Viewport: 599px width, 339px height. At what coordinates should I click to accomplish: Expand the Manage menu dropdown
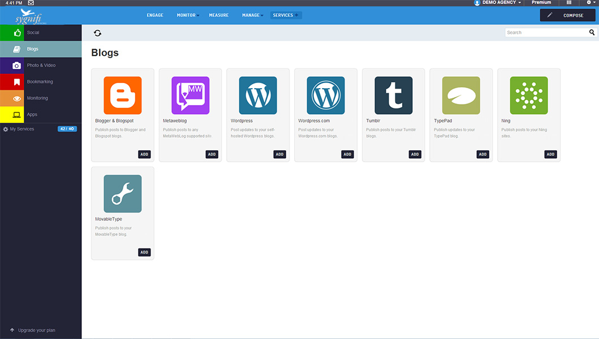[x=252, y=15]
